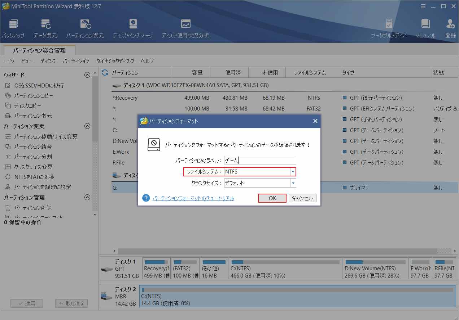Refresh the partition list
The image size is (459, 320).
point(104,72)
